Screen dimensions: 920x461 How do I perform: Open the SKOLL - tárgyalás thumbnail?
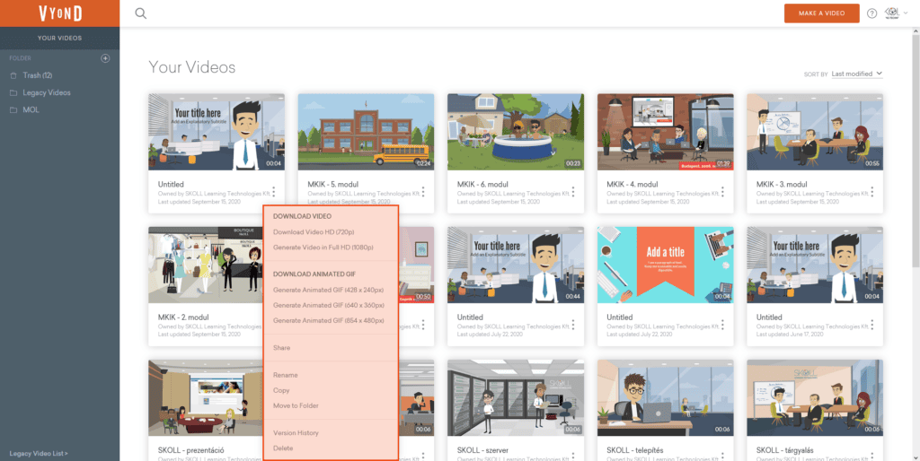[815, 397]
